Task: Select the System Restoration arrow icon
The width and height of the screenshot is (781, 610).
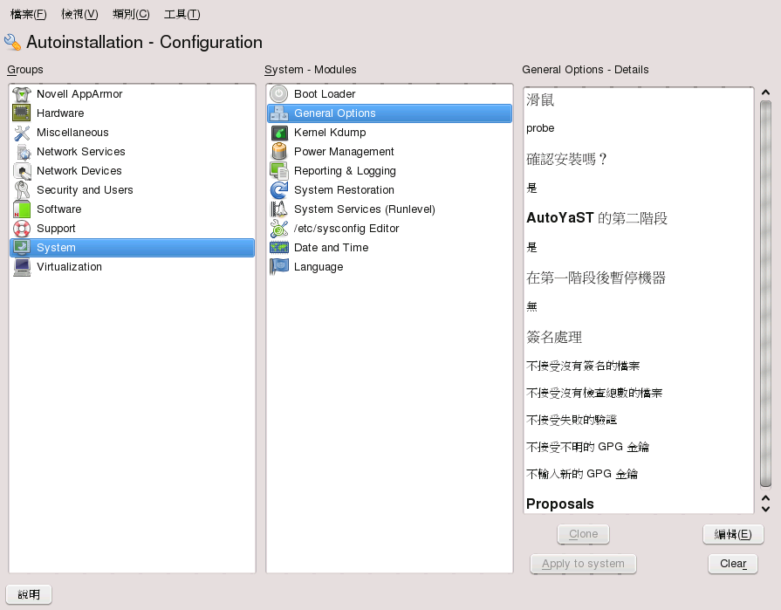Action: coord(279,189)
